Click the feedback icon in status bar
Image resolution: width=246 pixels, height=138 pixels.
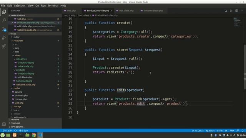238,130
